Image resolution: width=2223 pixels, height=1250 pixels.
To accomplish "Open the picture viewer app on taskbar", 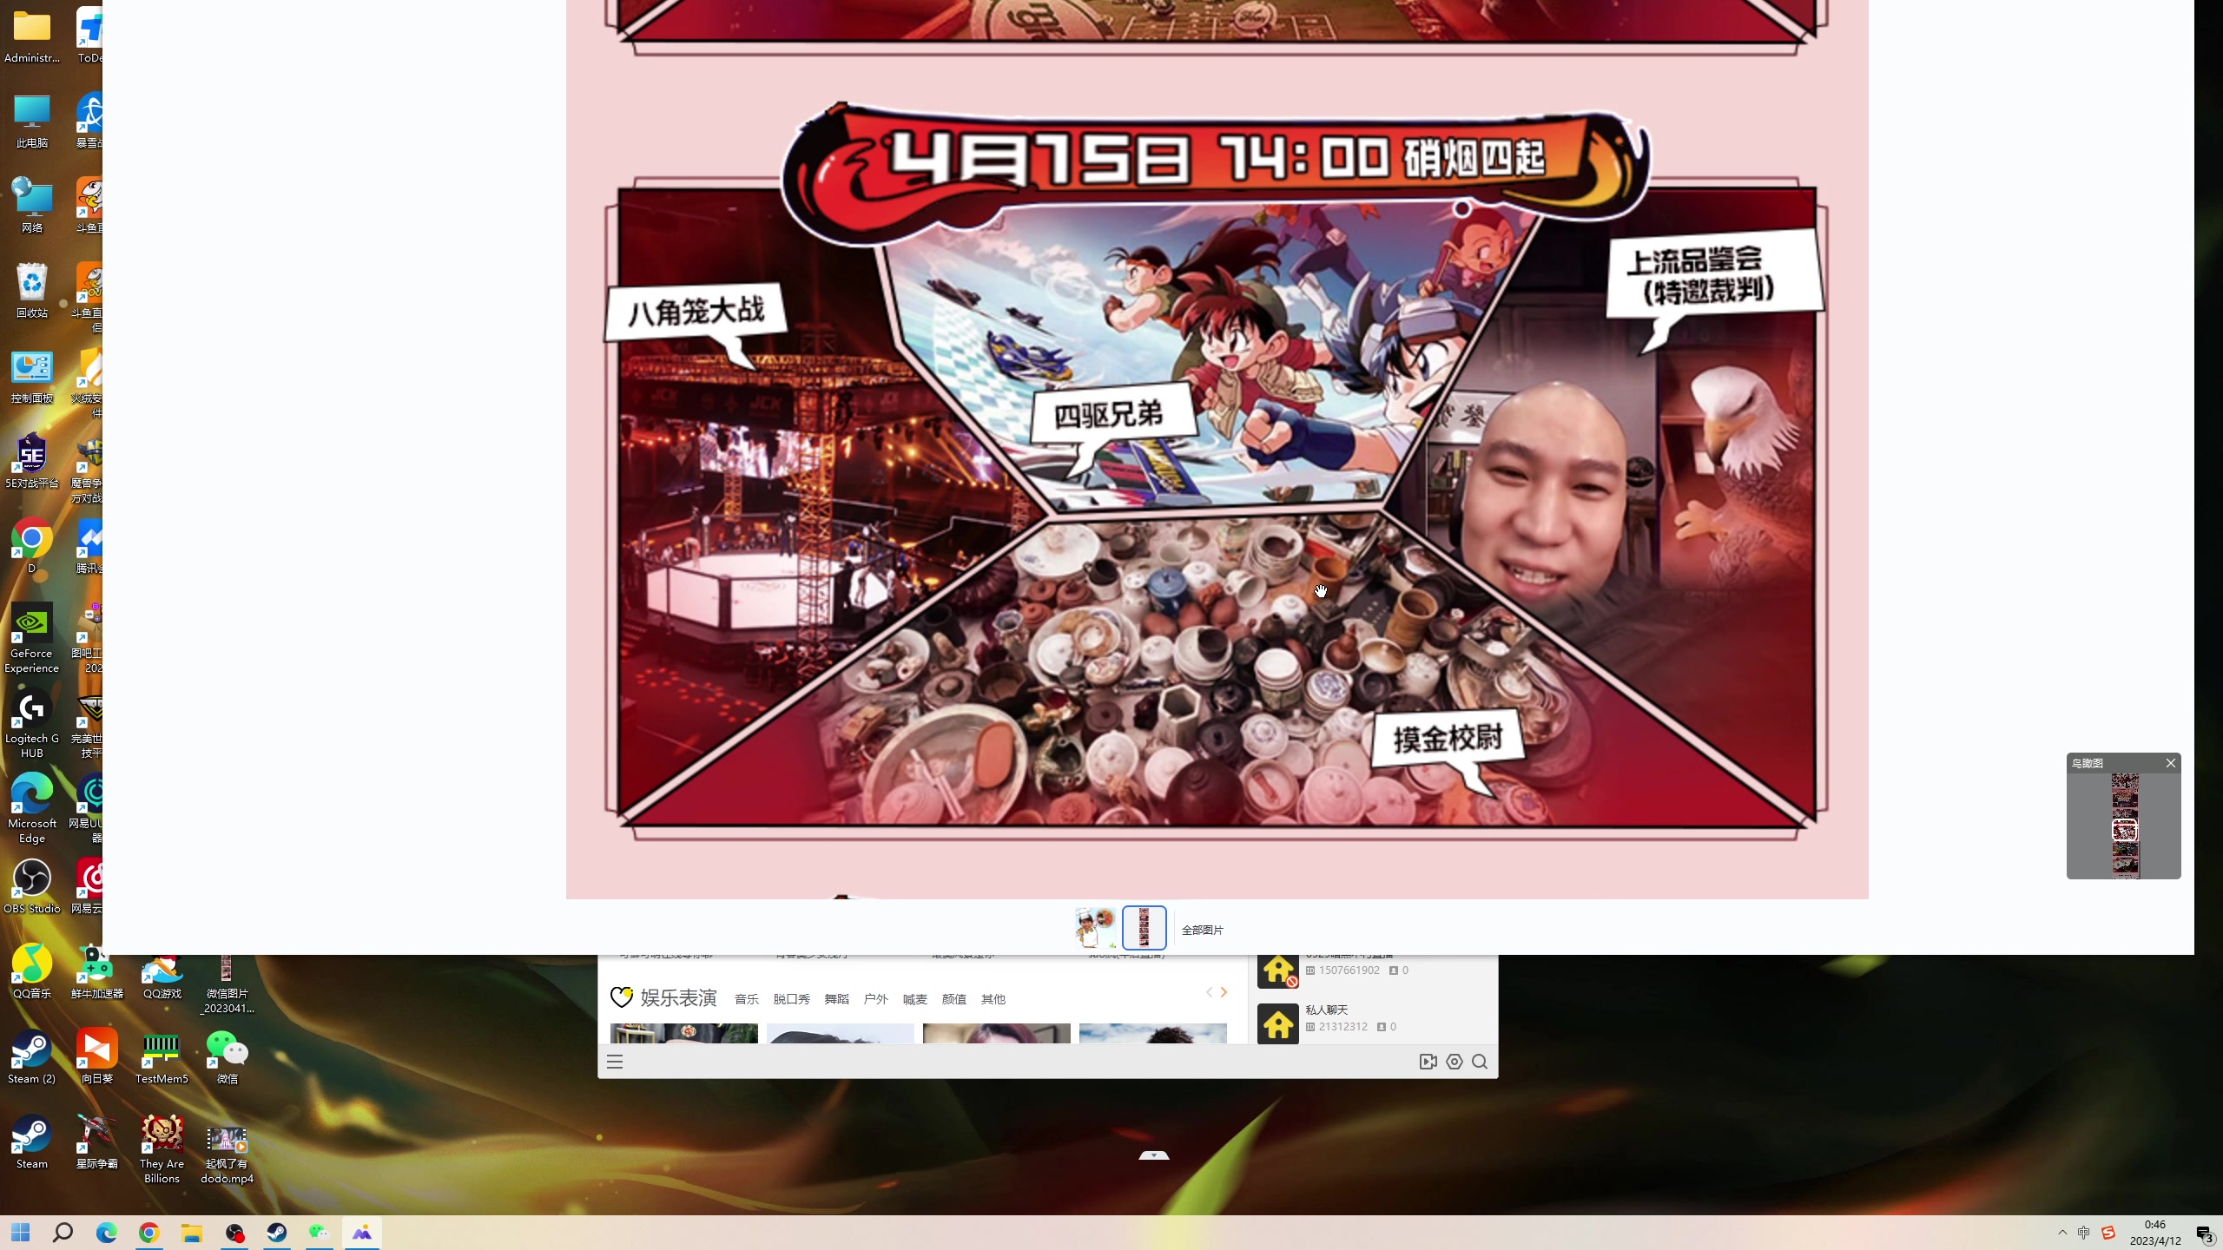I will pos(362,1233).
